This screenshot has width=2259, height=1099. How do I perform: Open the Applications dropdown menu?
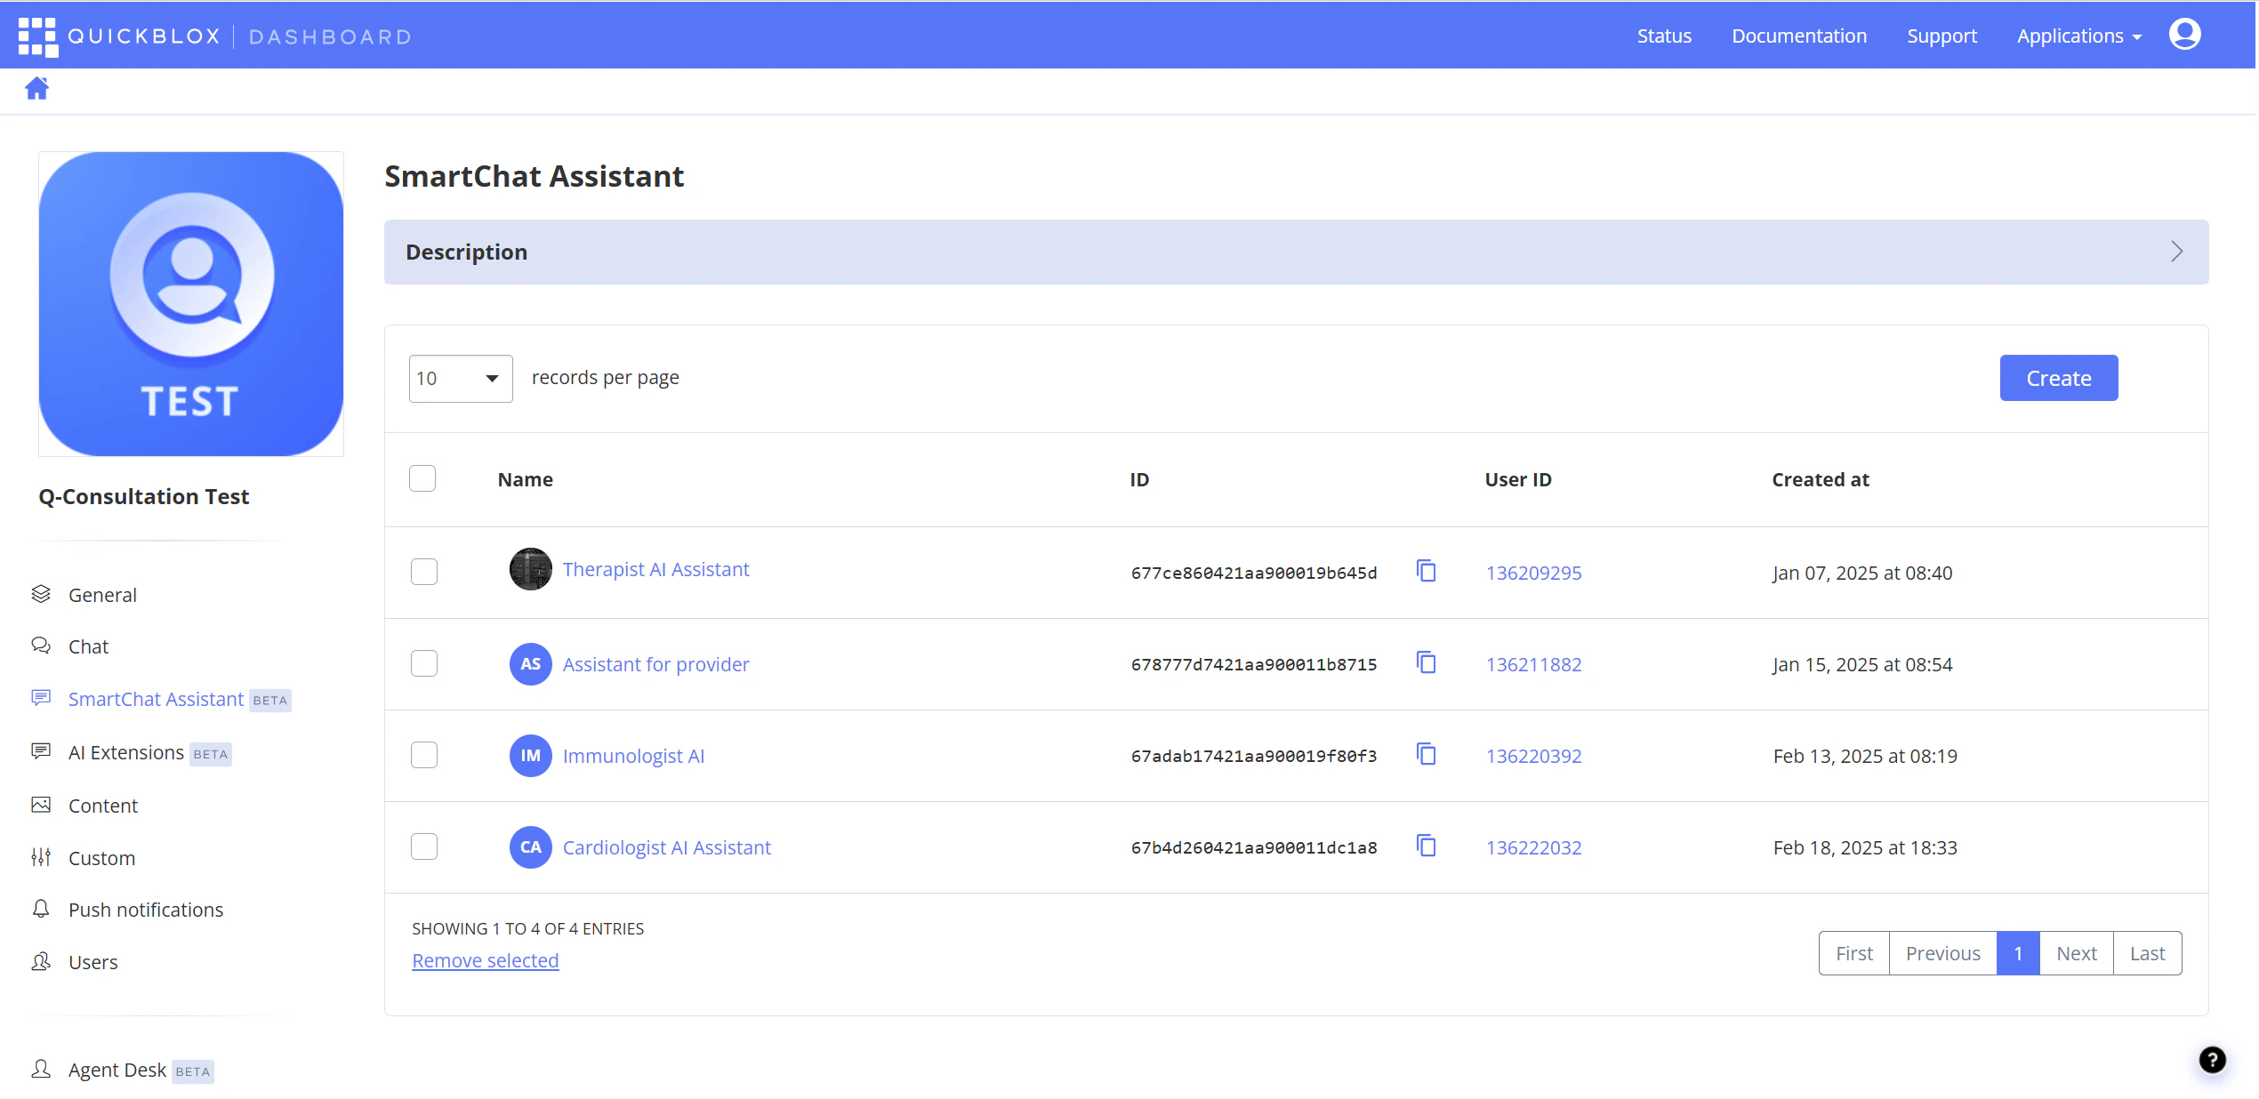point(2078,36)
